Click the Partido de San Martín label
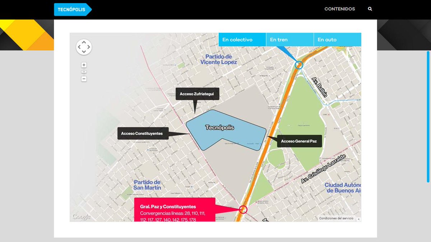The width and height of the screenshot is (431, 242). (x=147, y=185)
